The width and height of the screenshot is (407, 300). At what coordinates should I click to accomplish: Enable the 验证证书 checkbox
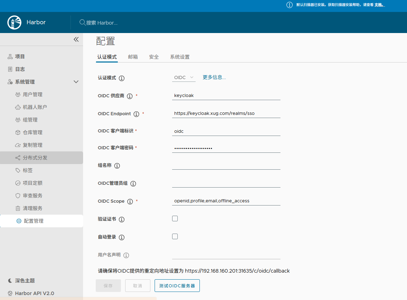pos(175,219)
